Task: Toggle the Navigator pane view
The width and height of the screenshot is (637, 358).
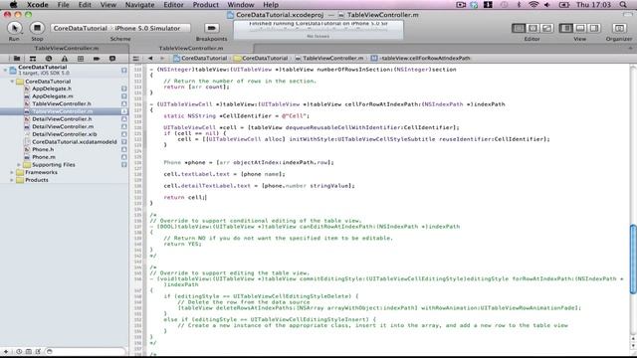Action: [x=566, y=28]
